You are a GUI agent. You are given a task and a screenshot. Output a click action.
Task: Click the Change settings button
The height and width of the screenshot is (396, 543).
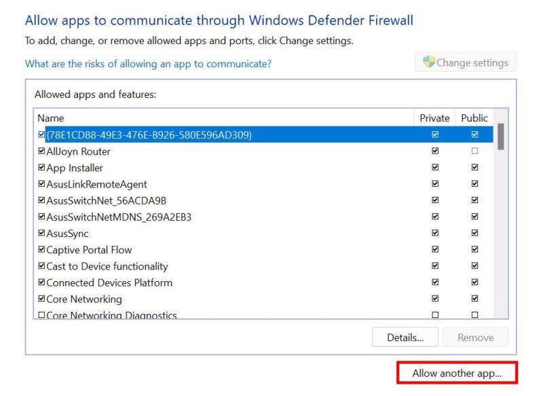(x=465, y=62)
